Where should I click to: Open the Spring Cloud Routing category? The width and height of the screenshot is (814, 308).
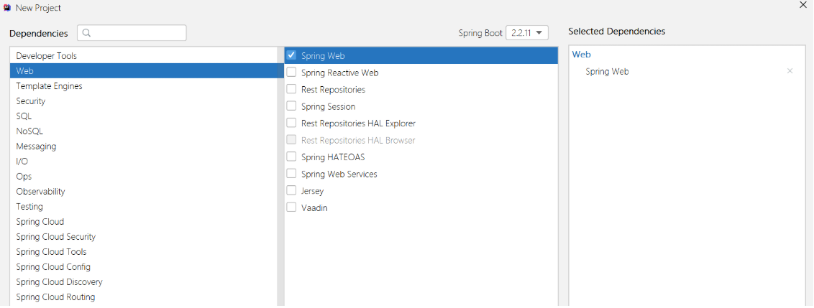tap(144, 297)
